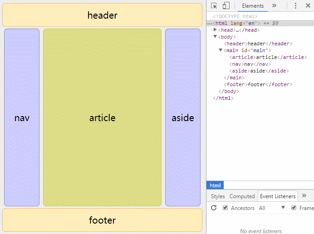Switch to the Styles tab
This screenshot has width=314, height=234.
point(218,196)
